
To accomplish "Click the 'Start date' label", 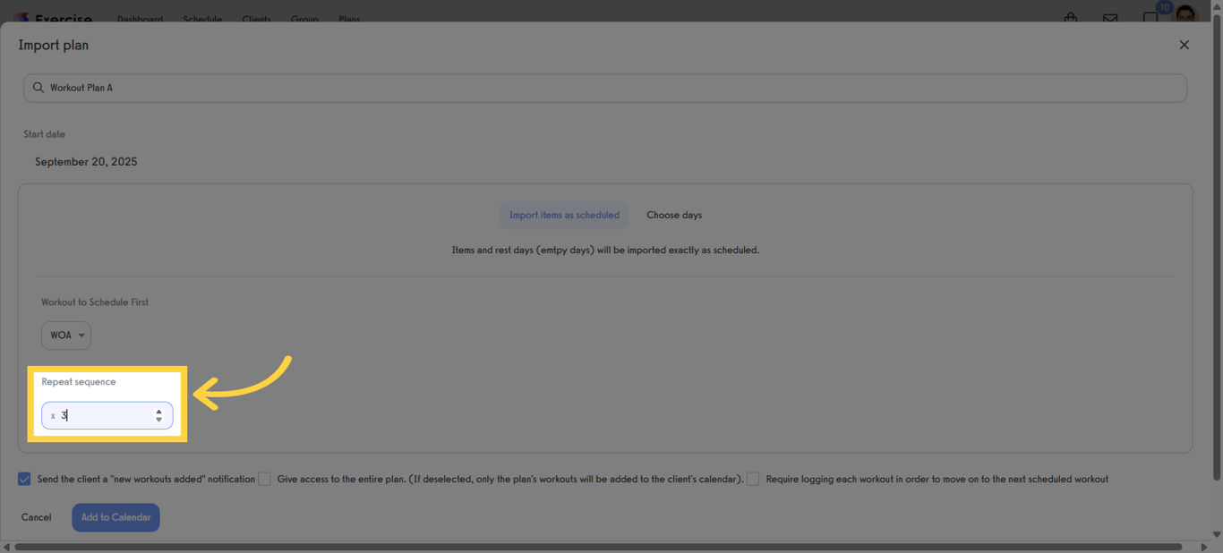I will click(44, 134).
